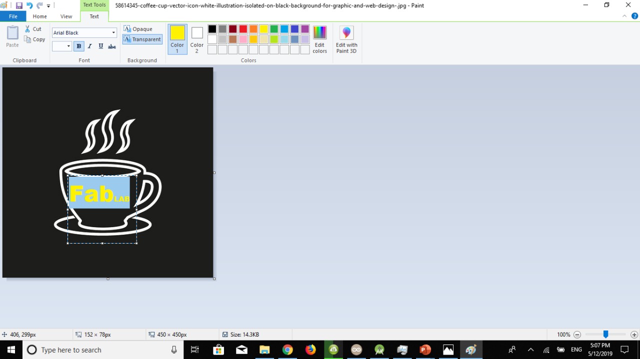Open Google Chrome from taskbar

[287, 350]
